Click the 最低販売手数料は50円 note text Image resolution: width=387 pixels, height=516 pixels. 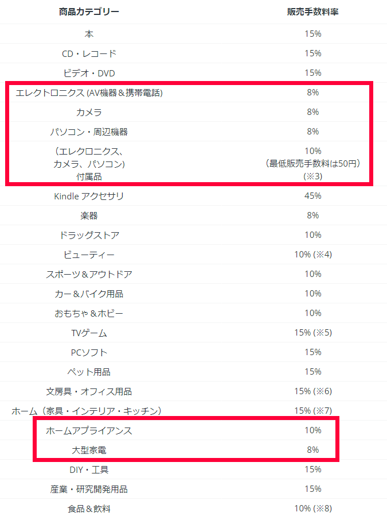(312, 163)
